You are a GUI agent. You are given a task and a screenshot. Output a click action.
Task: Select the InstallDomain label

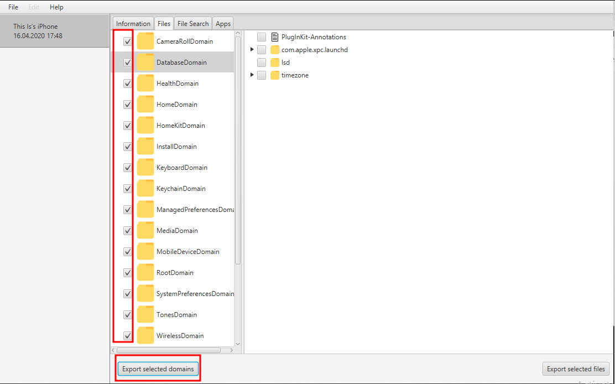point(176,146)
